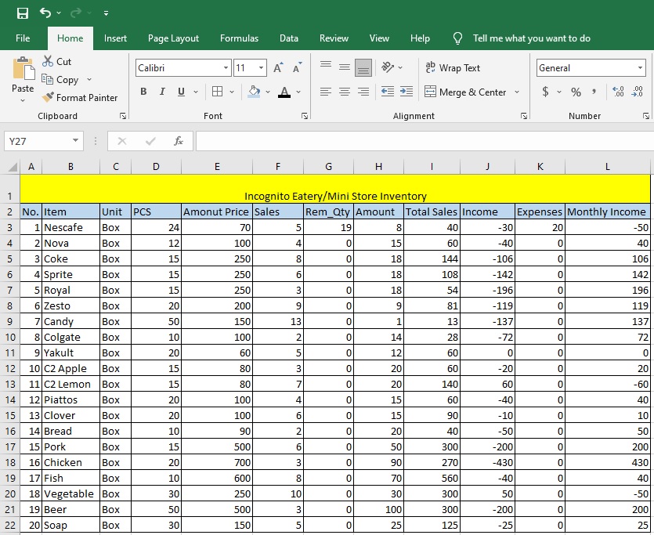The image size is (654, 535).
Task: Click the Percent Style icon
Action: point(576,92)
